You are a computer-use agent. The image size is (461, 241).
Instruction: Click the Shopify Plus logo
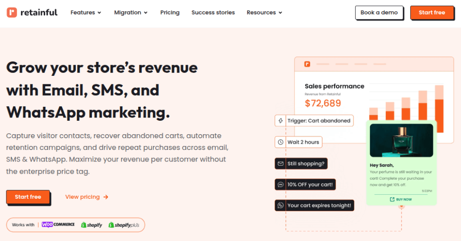tap(124, 225)
